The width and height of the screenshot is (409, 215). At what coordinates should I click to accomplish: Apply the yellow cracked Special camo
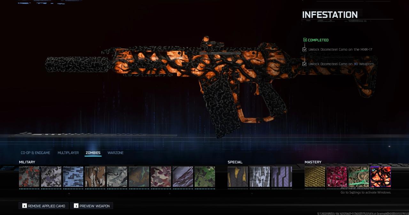click(238, 177)
